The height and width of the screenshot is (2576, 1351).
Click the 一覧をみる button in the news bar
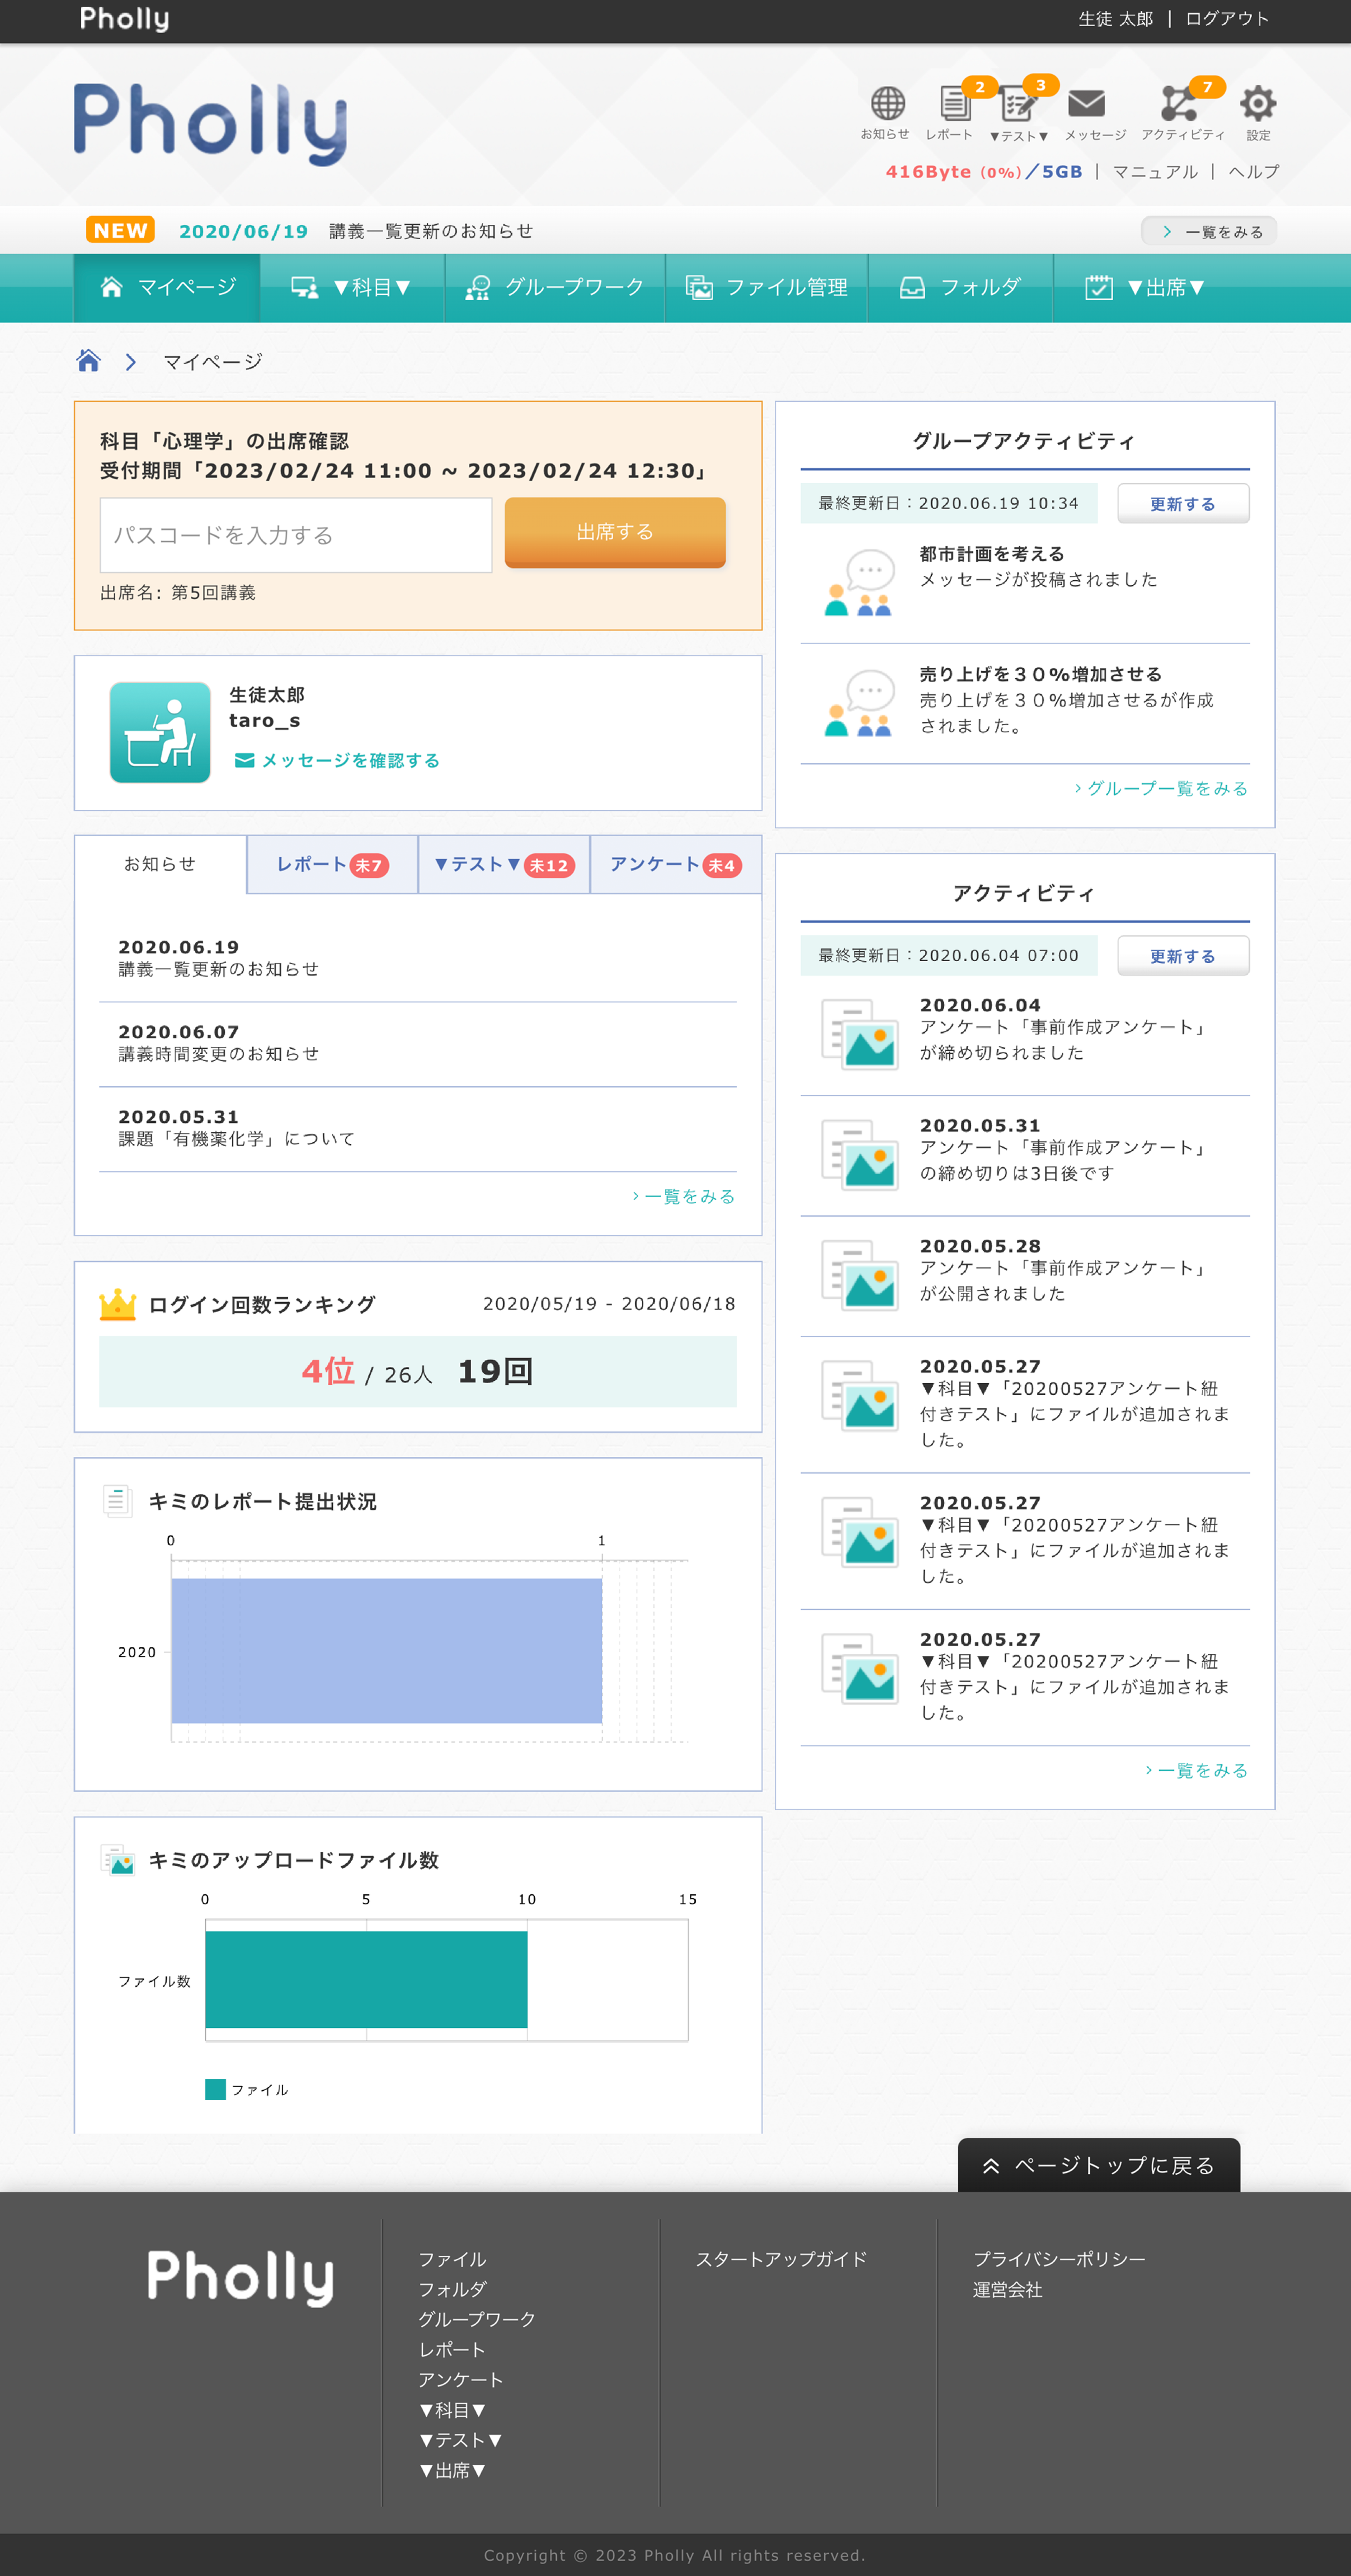(x=1209, y=231)
